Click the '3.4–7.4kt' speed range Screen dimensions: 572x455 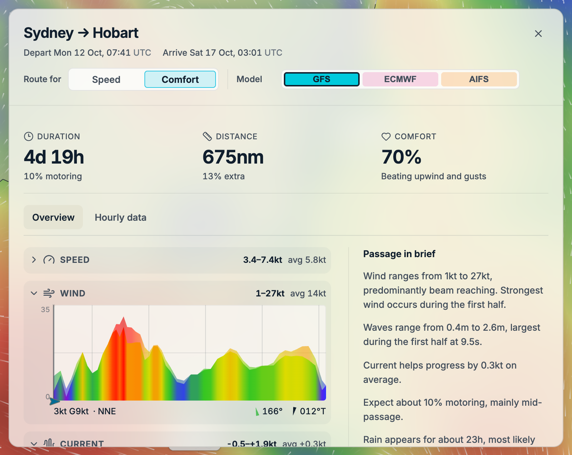263,260
